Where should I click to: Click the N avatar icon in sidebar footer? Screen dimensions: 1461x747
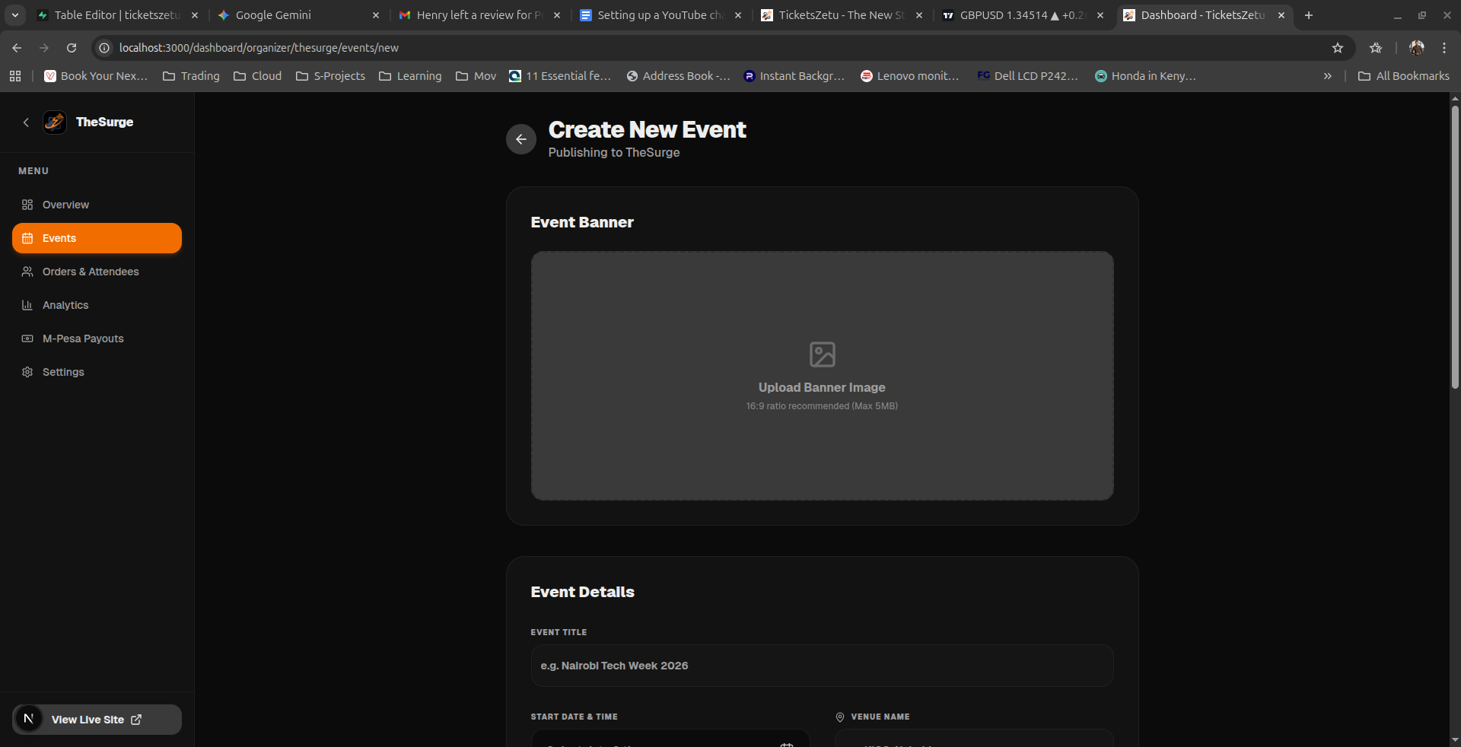[x=29, y=719]
